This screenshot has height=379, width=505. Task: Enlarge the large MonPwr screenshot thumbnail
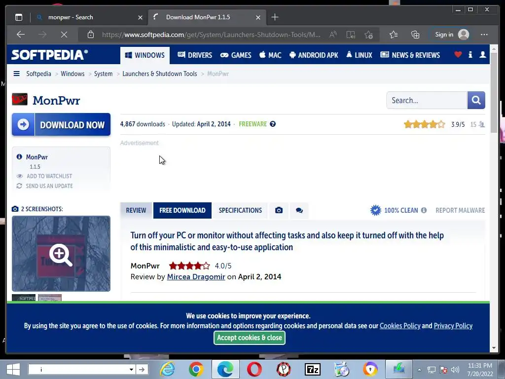[x=61, y=254]
